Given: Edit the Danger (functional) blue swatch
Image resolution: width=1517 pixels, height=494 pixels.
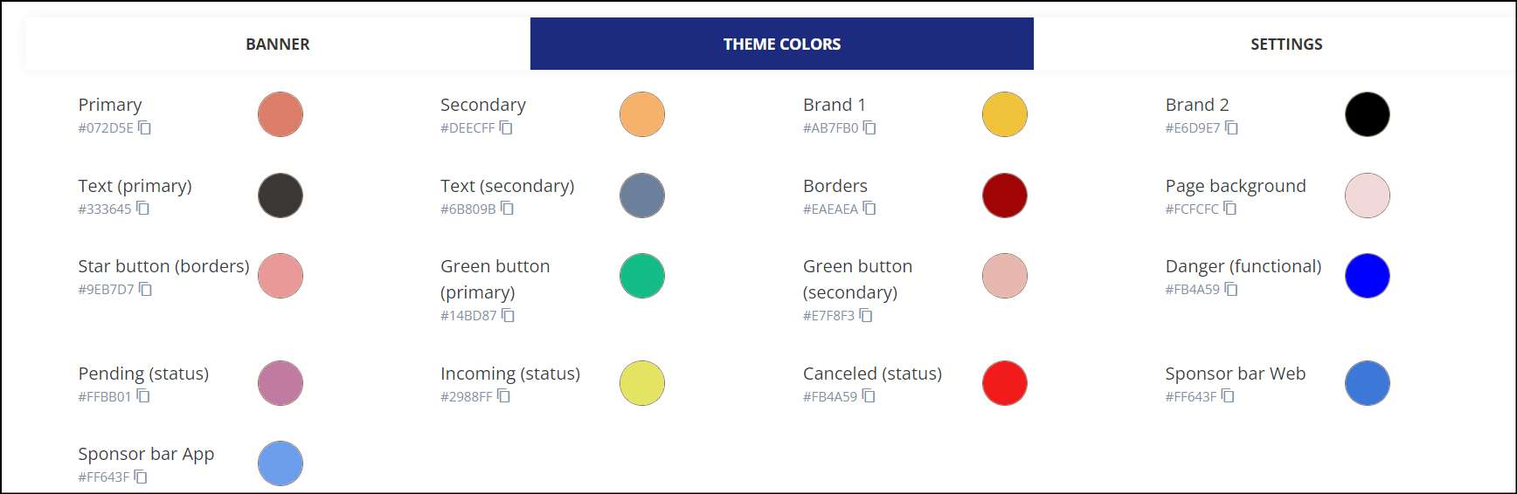Looking at the screenshot, I should [1368, 276].
